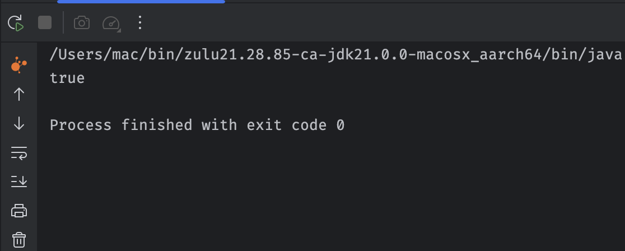Stop the running process square button
This screenshot has height=251, width=625.
[x=45, y=23]
